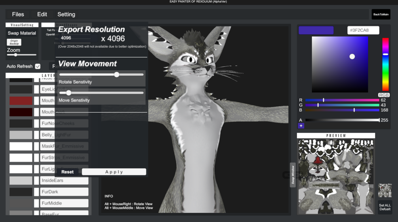Select the InsideEars layer color swatch
Screen dimensions: 398x222
tap(21, 181)
